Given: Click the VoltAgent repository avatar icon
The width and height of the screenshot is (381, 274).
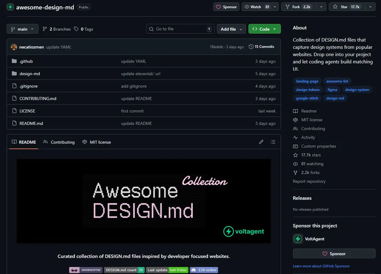Looking at the screenshot, I should click(x=10, y=7).
